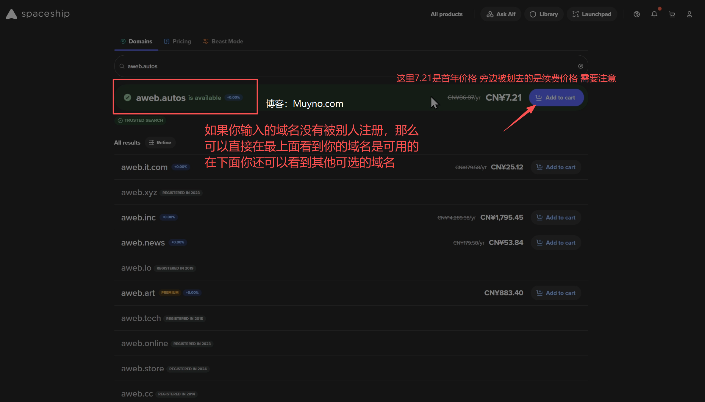Screen dimensions: 705x402
Task: Select the Domains tab
Action: point(136,41)
